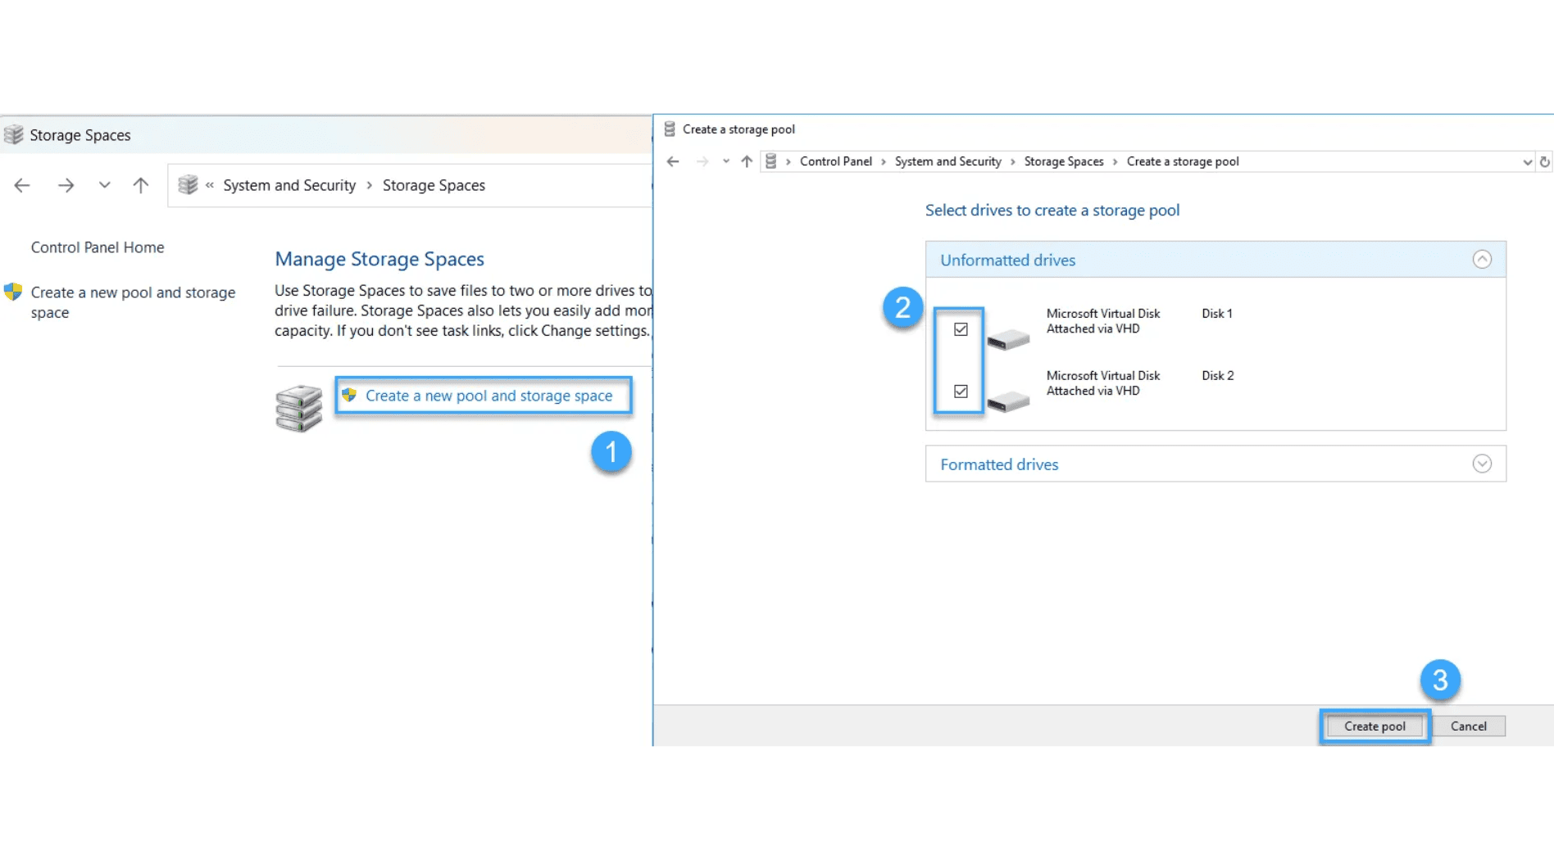Select the 'Disk 2' label text
The image size is (1554, 860).
tap(1217, 376)
